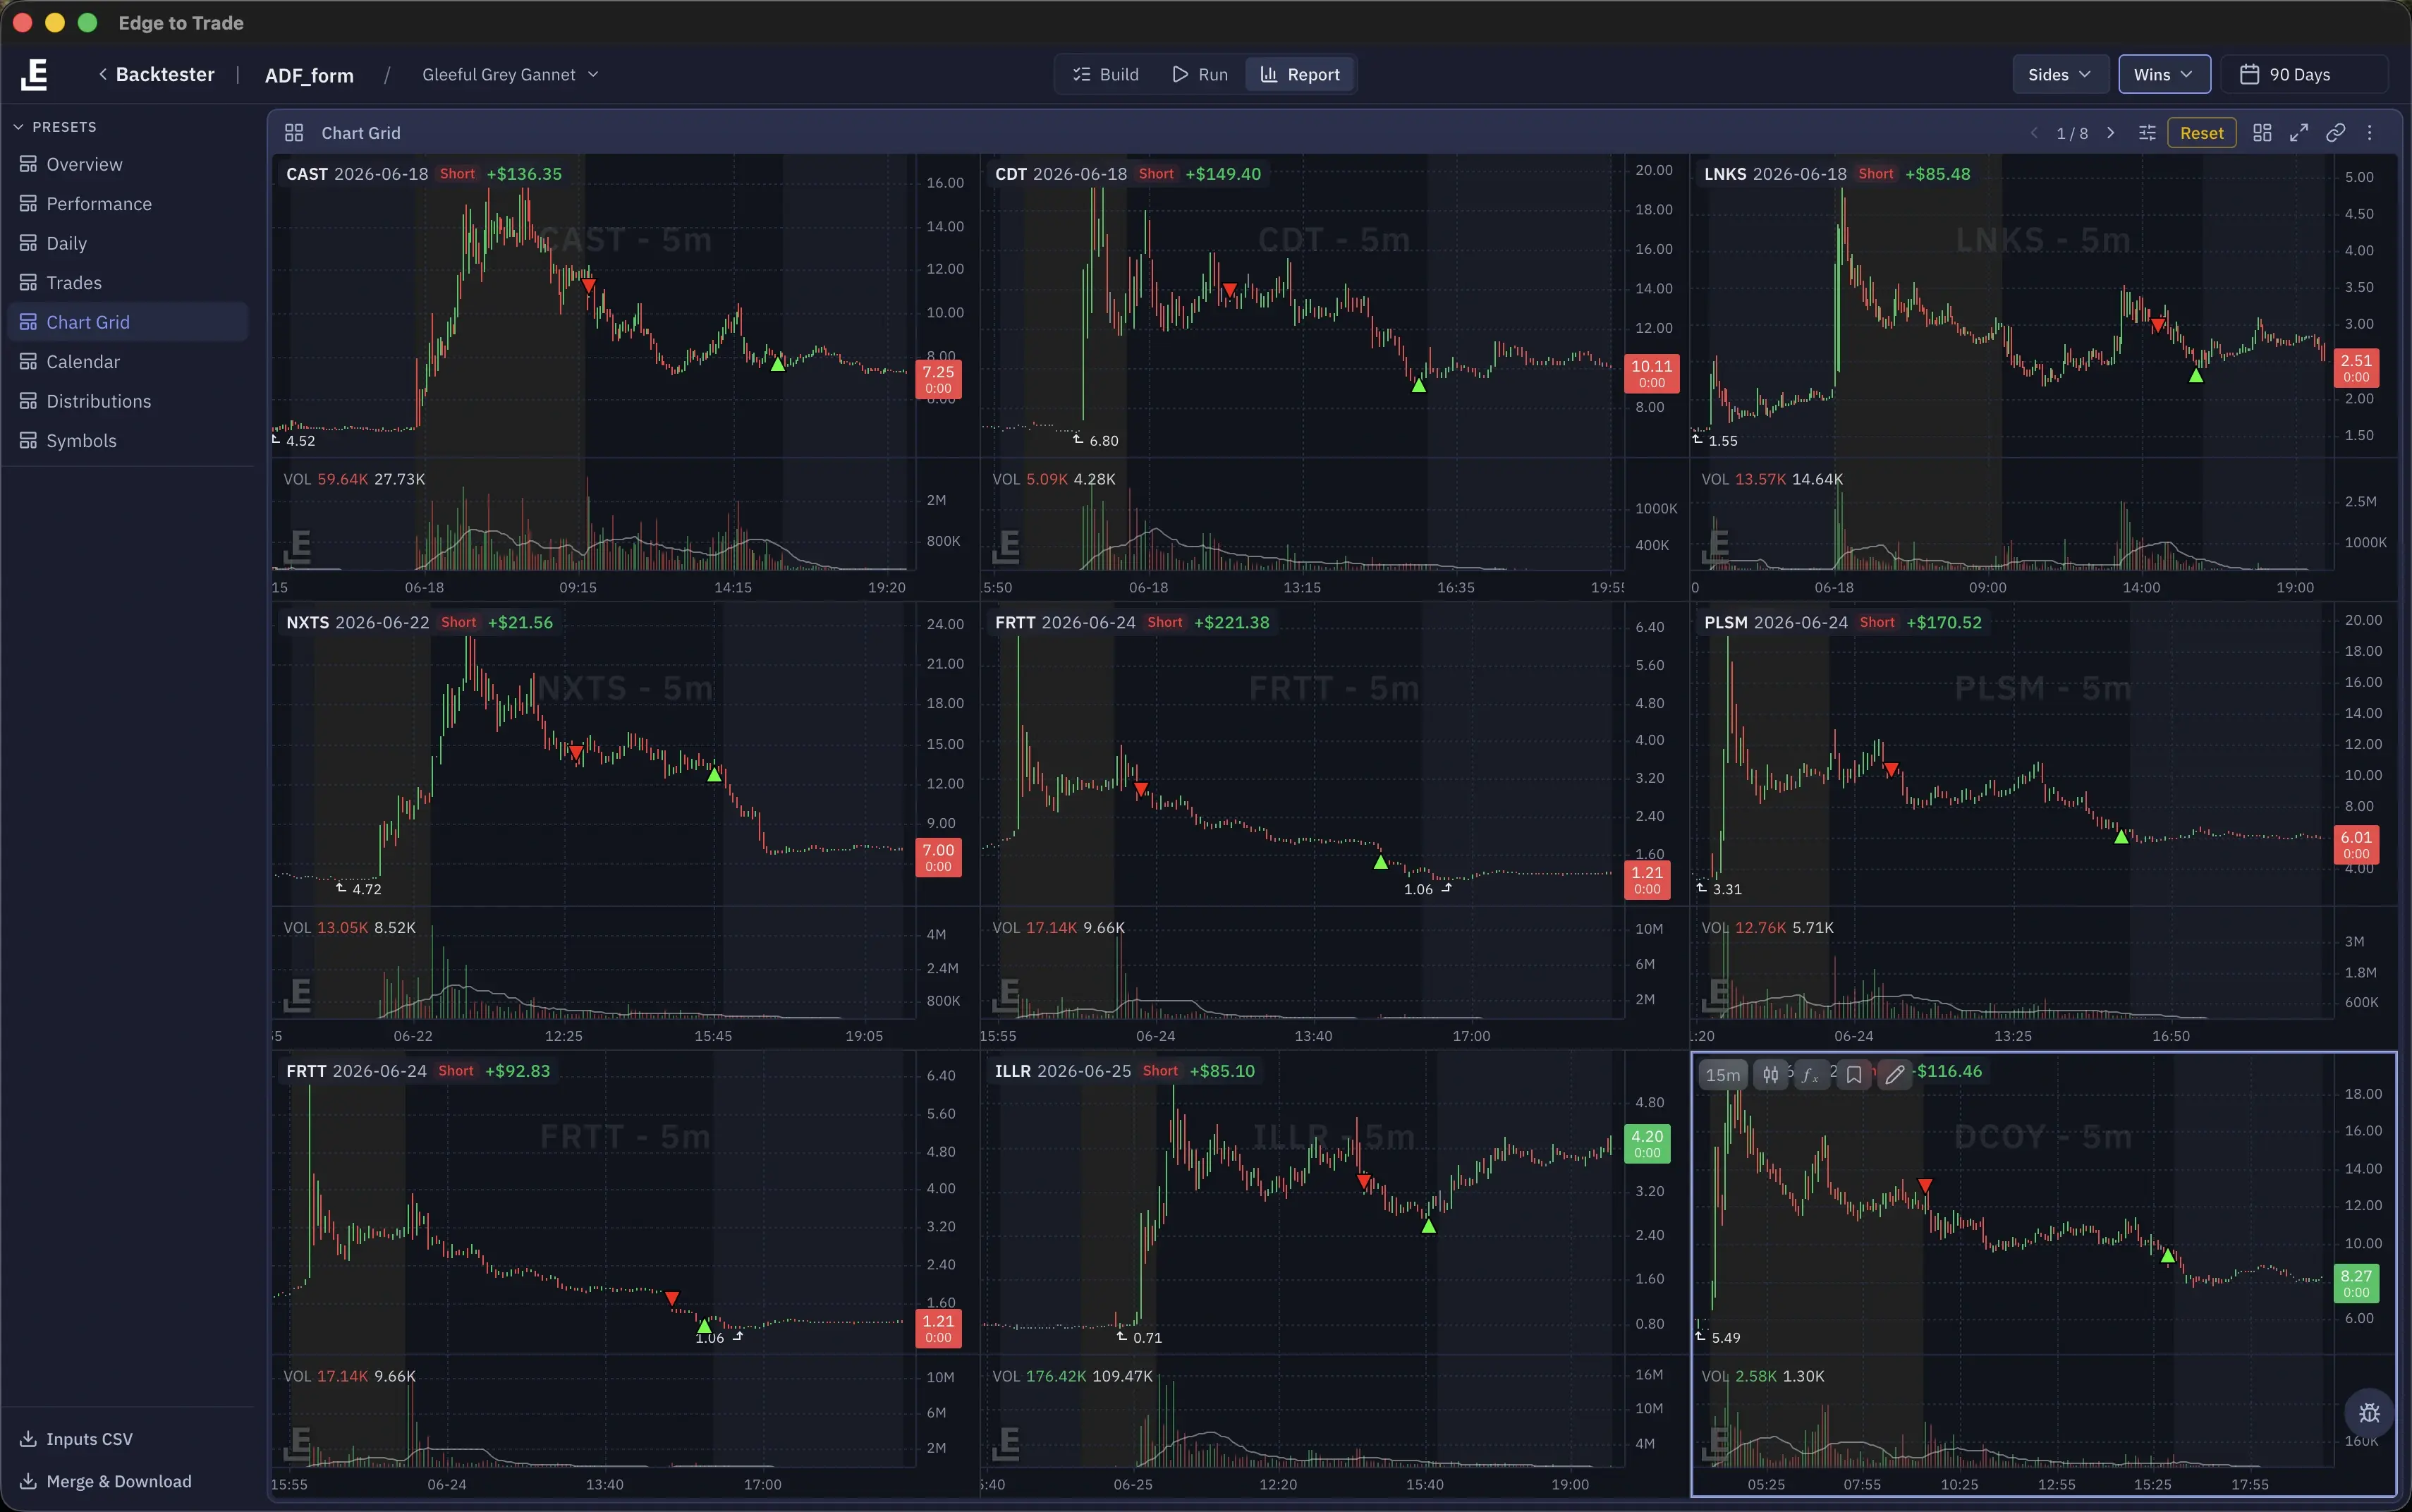2412x1512 pixels.
Task: Click the ILLR chart green exit marker
Action: point(1428,1225)
